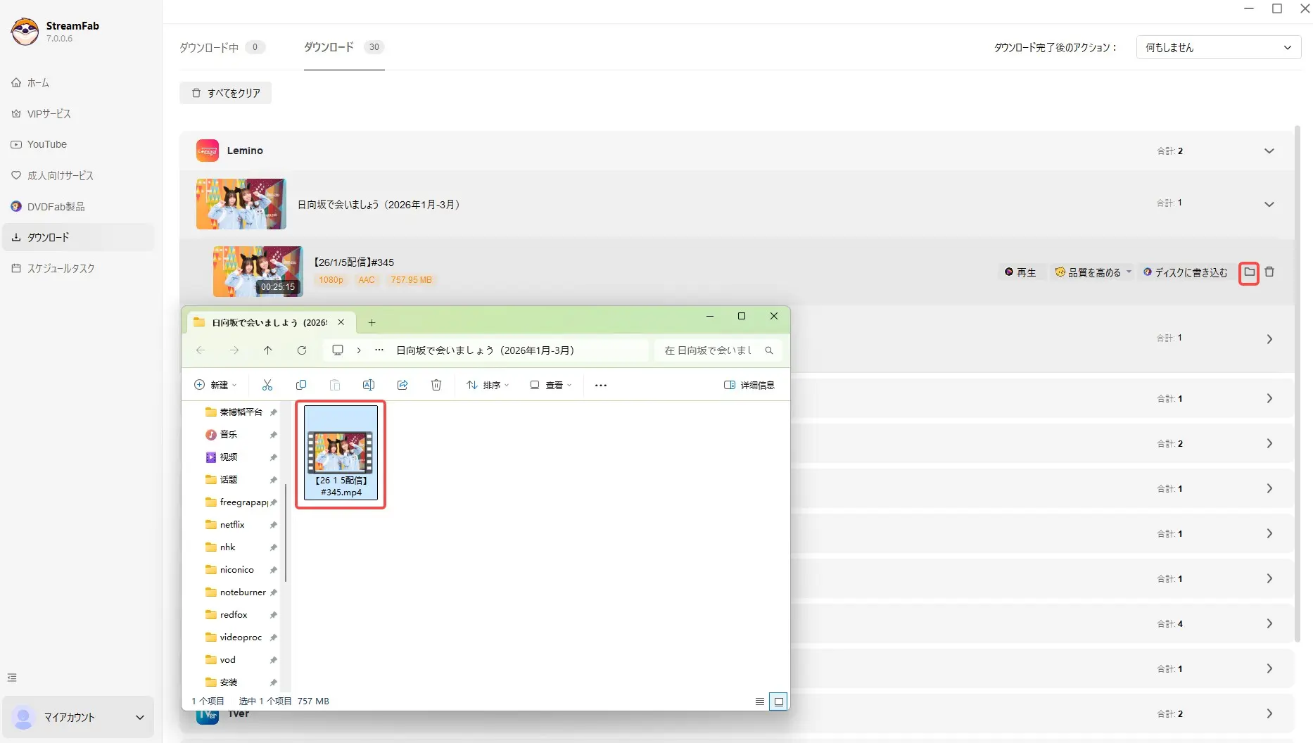Select ダウンロード in sidebar
This screenshot has width=1313, height=743.
click(78, 237)
